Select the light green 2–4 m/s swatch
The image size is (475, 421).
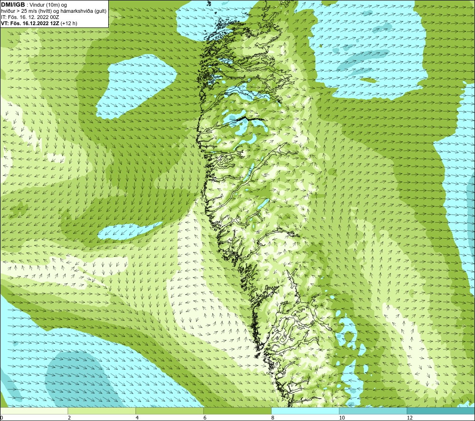click(102, 411)
